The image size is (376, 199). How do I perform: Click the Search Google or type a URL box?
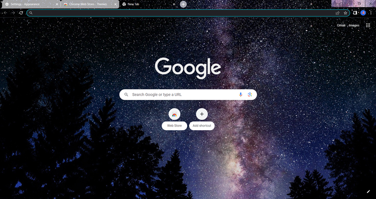tap(188, 95)
